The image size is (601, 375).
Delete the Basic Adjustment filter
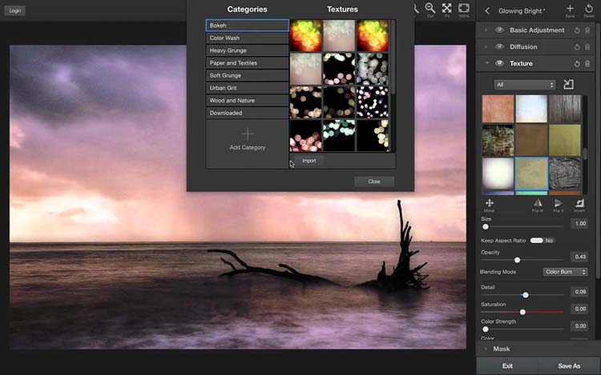pyautogui.click(x=587, y=30)
